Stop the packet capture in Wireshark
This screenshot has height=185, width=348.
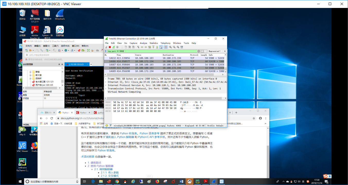pyautogui.click(x=110, y=47)
